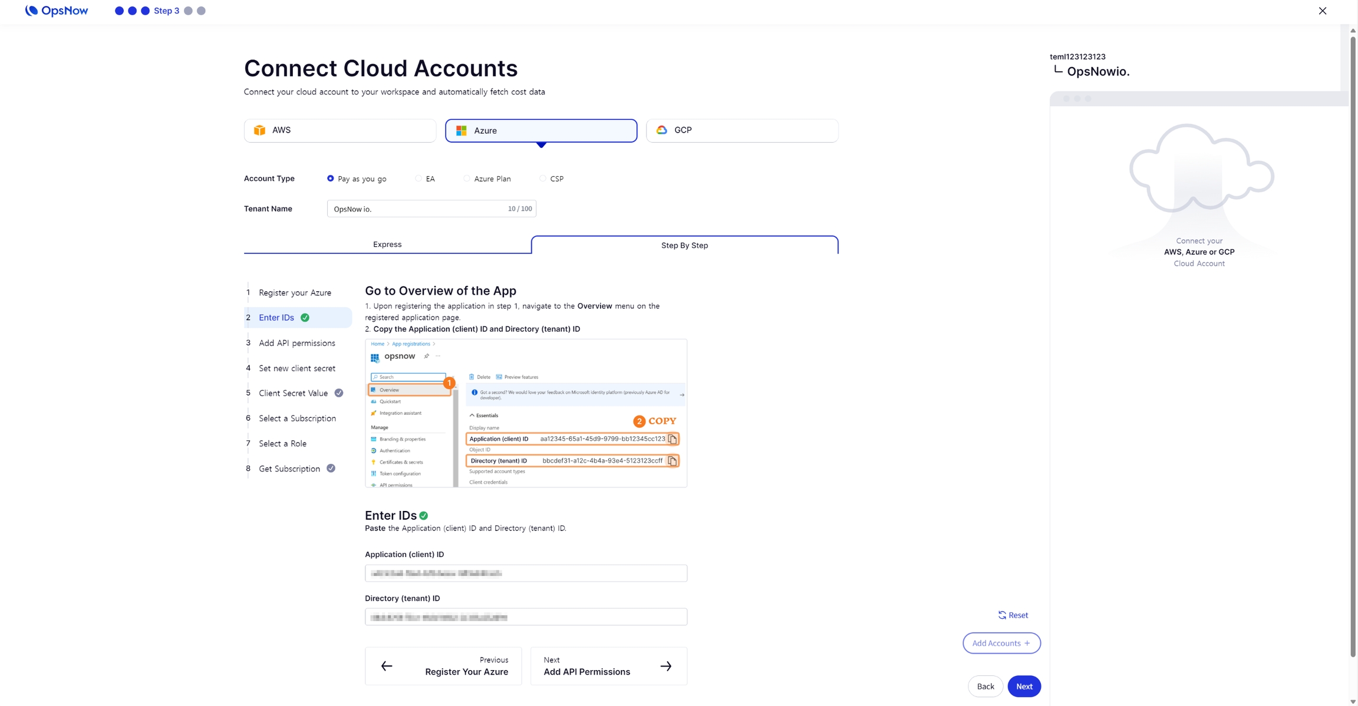
Task: Click the Back button
Action: (x=985, y=686)
